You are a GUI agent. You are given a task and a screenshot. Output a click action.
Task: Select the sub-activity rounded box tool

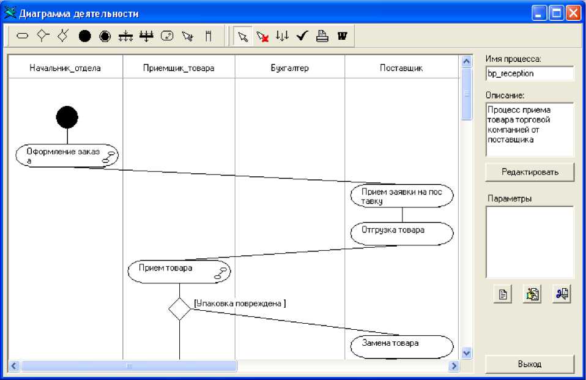(167, 36)
